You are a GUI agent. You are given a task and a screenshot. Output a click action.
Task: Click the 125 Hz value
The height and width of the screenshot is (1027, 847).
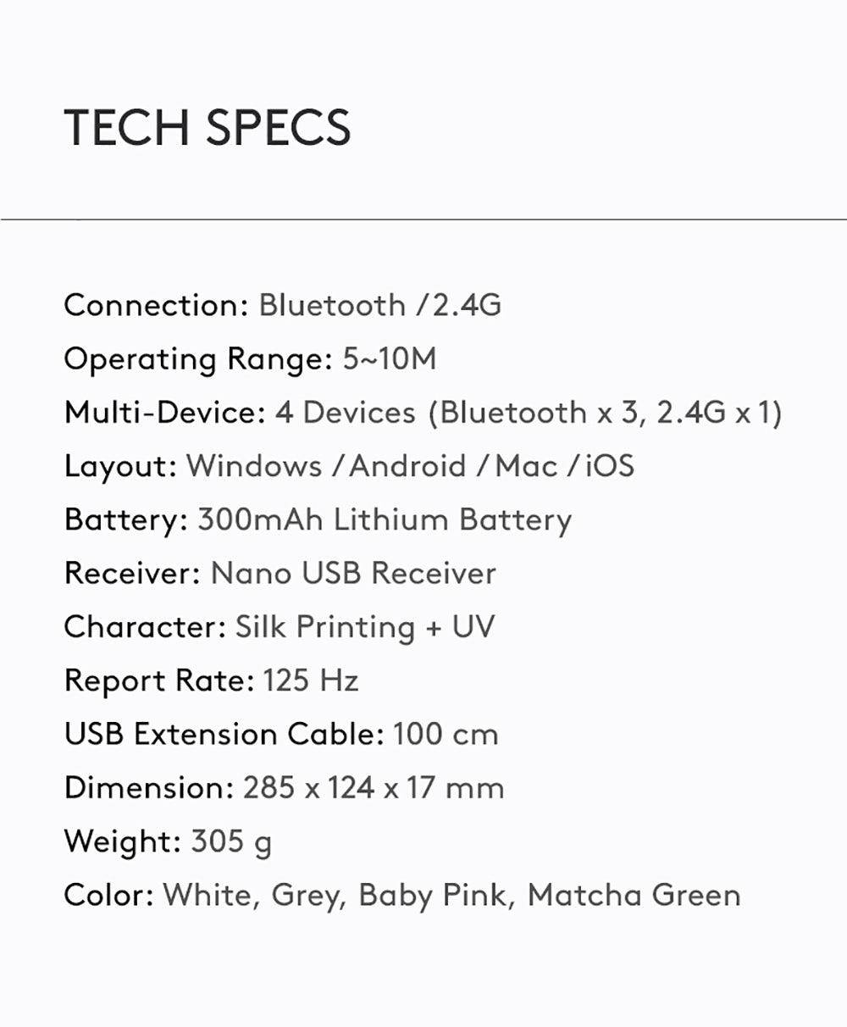click(x=311, y=680)
